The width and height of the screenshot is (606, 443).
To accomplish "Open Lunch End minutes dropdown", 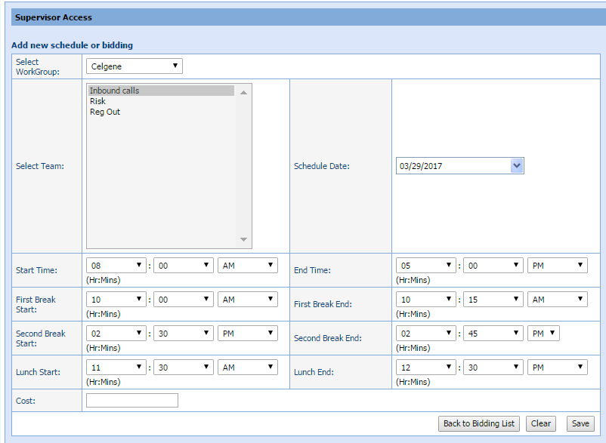I will point(493,368).
